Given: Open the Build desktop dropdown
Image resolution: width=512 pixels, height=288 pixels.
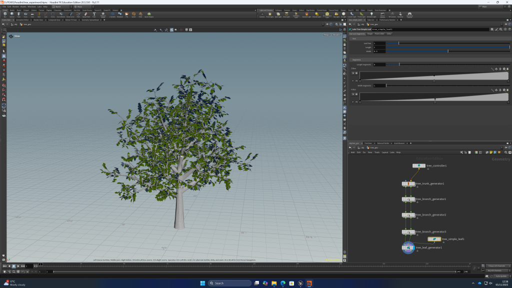Looking at the screenshot, I should click(59, 6).
